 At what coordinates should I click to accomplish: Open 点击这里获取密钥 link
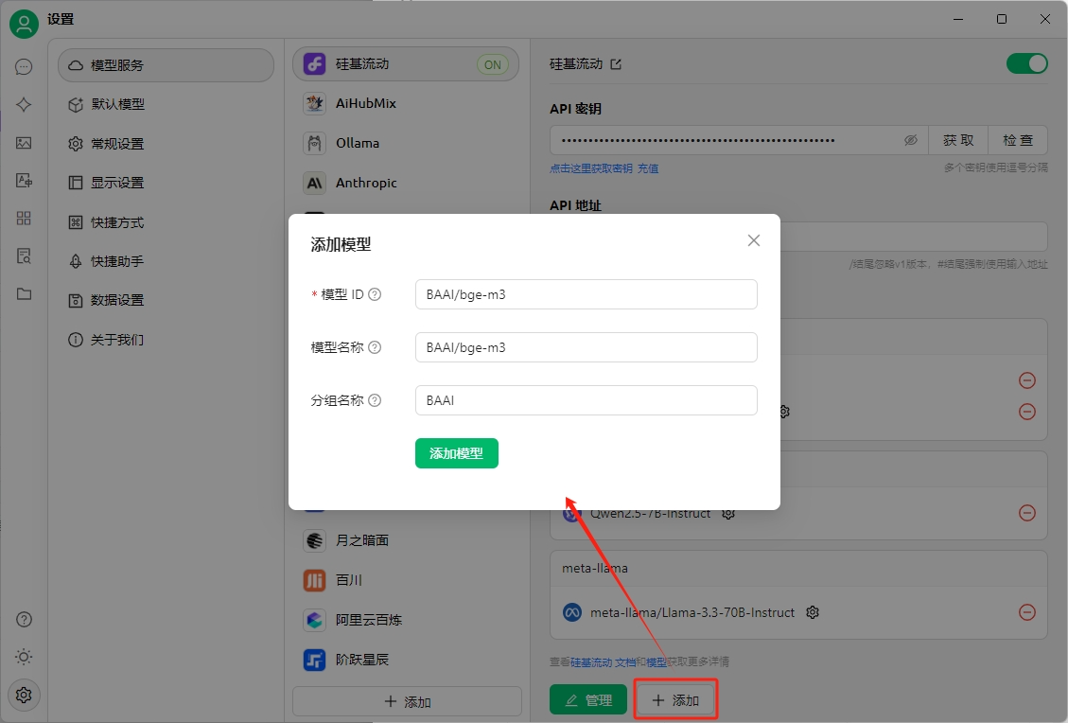click(591, 168)
